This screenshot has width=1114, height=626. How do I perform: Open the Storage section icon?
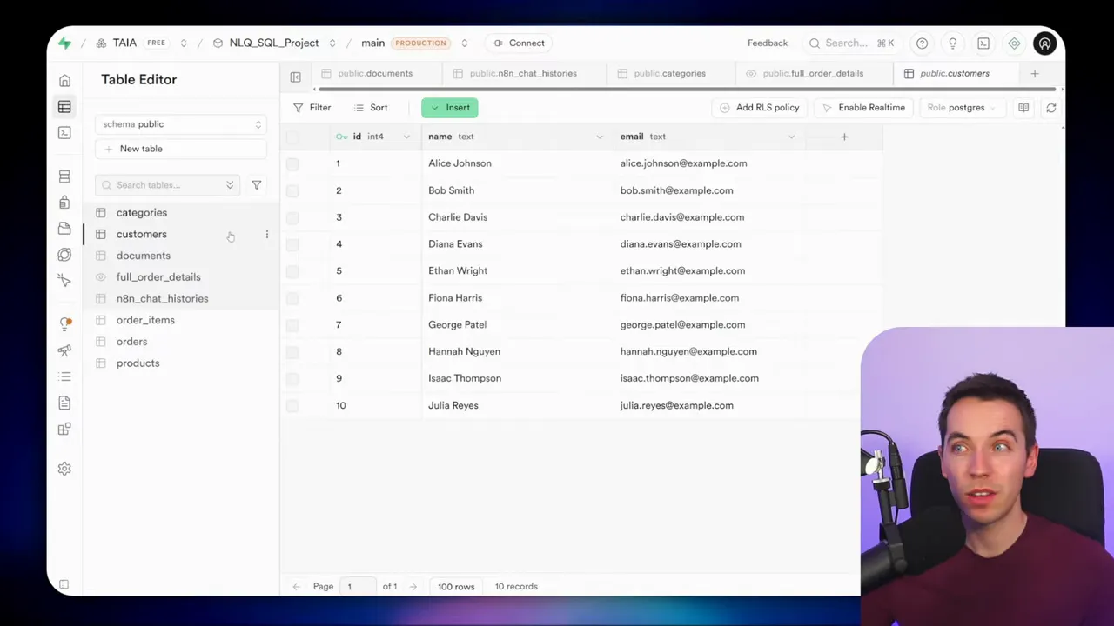click(x=64, y=228)
